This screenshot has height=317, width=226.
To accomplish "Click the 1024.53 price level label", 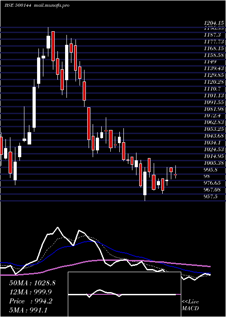I will point(214,149).
